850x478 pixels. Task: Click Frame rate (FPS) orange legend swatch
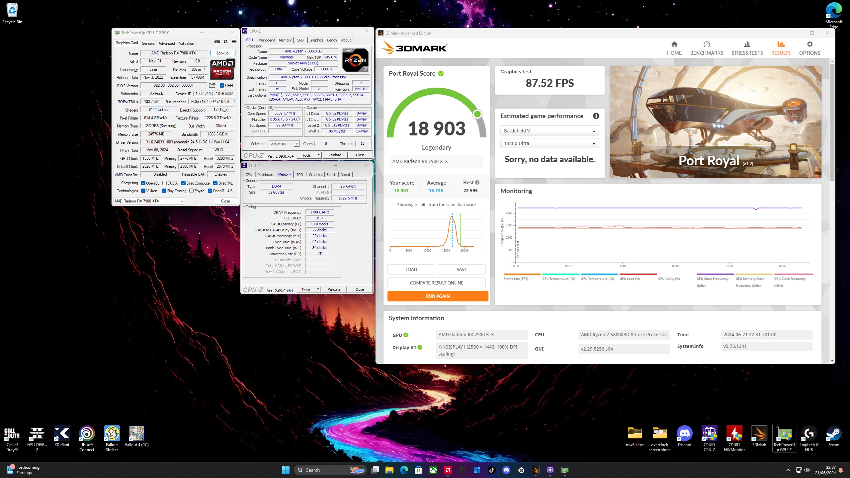(522, 274)
